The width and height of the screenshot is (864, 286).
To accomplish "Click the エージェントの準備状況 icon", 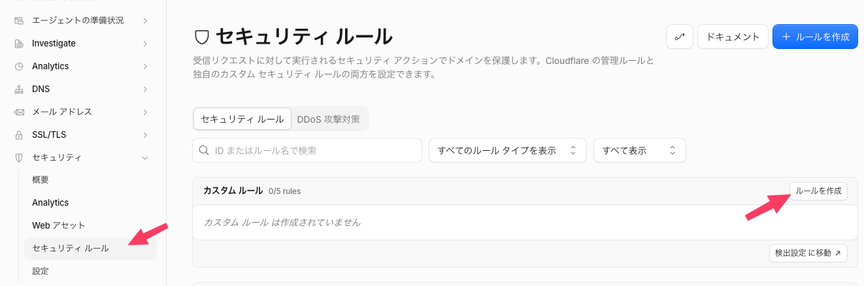I will [x=19, y=20].
